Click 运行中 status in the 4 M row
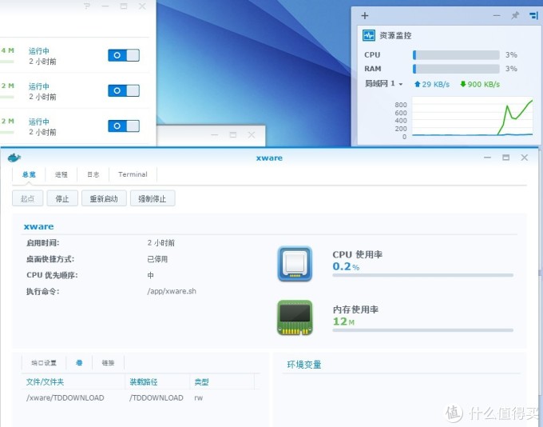Image resolution: width=543 pixels, height=427 pixels. (39, 51)
